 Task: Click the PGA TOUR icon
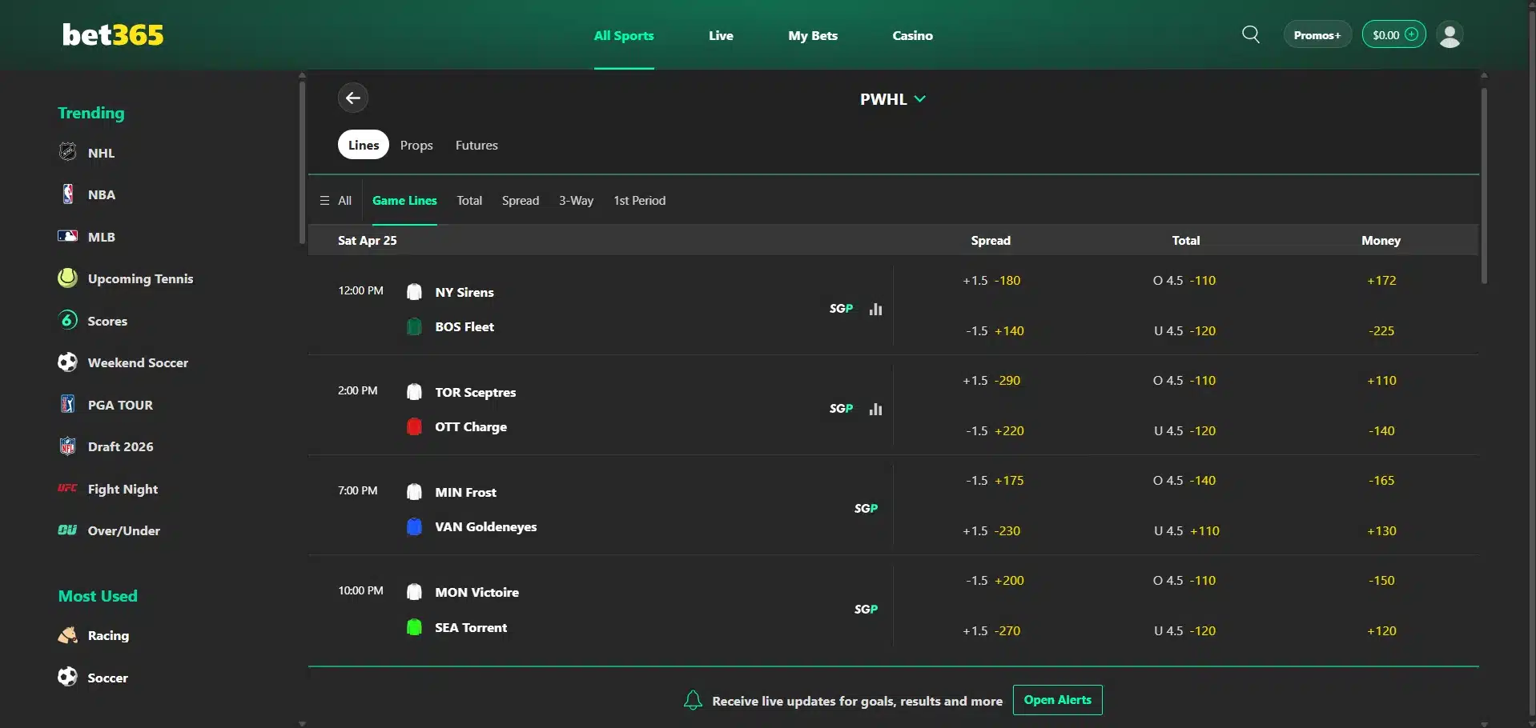[68, 404]
